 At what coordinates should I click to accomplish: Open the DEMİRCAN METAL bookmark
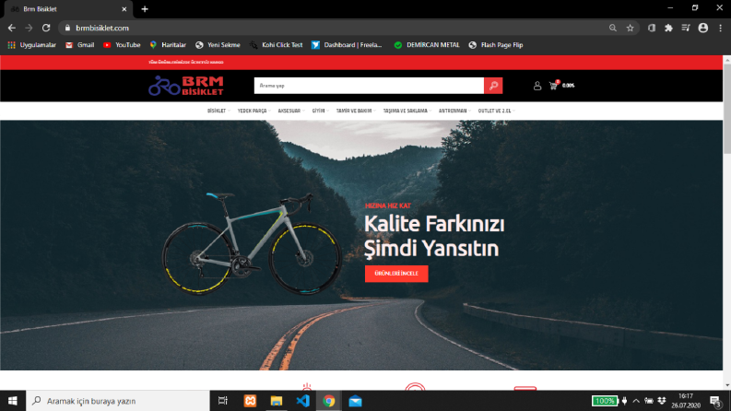pos(427,45)
